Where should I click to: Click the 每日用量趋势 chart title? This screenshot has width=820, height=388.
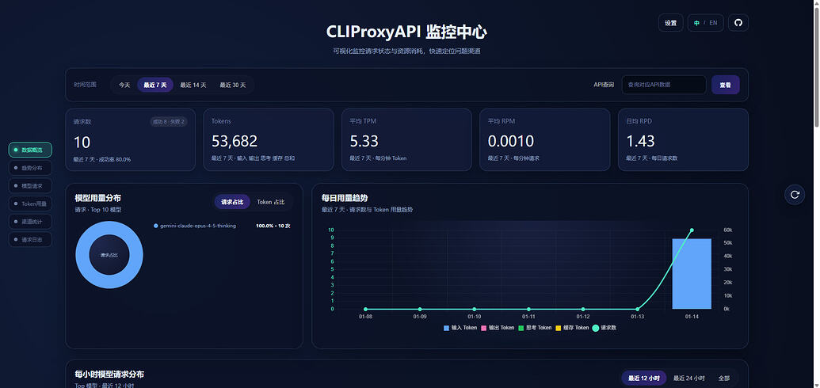coord(345,198)
